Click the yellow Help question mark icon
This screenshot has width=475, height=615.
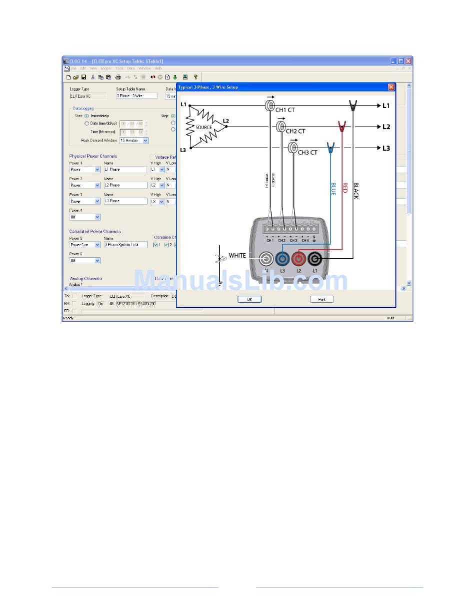click(x=195, y=78)
